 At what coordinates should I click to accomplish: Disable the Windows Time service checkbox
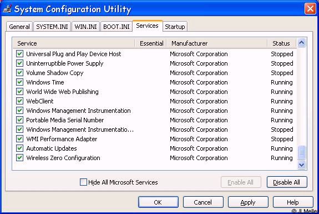pyautogui.click(x=19, y=82)
